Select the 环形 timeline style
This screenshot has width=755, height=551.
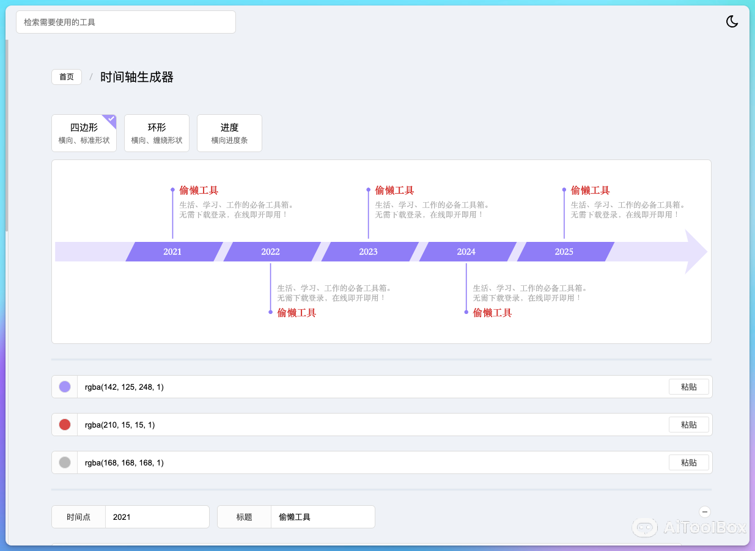pos(157,133)
